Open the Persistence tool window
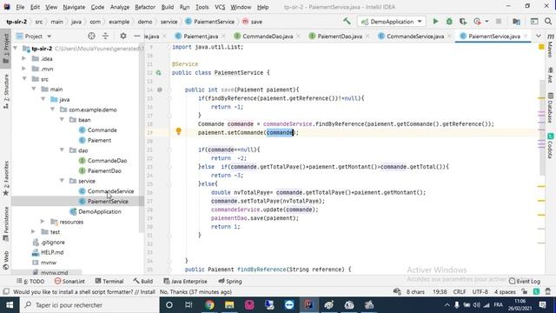556x313 pixels. (6, 224)
